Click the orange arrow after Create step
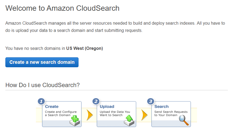Image resolution: width=230 pixels, height=138 pixels. coord(90,115)
